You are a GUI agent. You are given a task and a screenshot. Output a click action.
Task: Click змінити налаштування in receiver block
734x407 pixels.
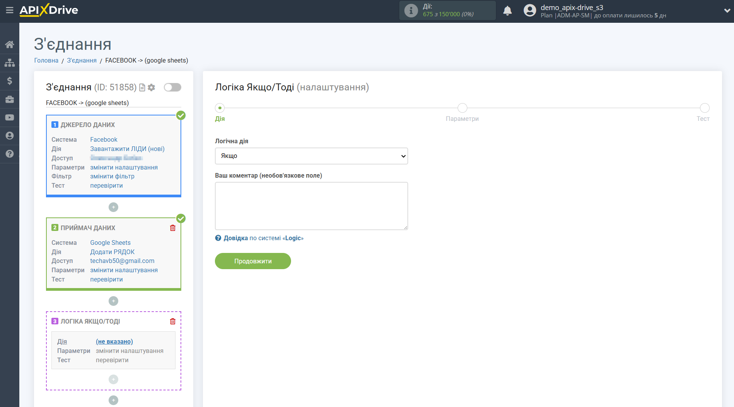point(124,270)
